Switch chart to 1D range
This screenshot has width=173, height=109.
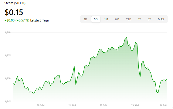[85, 19]
